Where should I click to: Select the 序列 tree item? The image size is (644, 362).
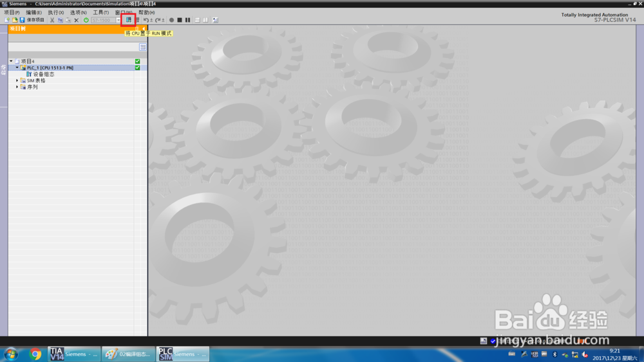pos(32,87)
